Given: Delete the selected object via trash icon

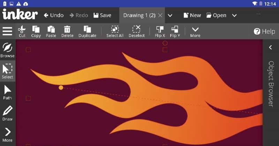Looking at the screenshot, I should click(x=67, y=31).
